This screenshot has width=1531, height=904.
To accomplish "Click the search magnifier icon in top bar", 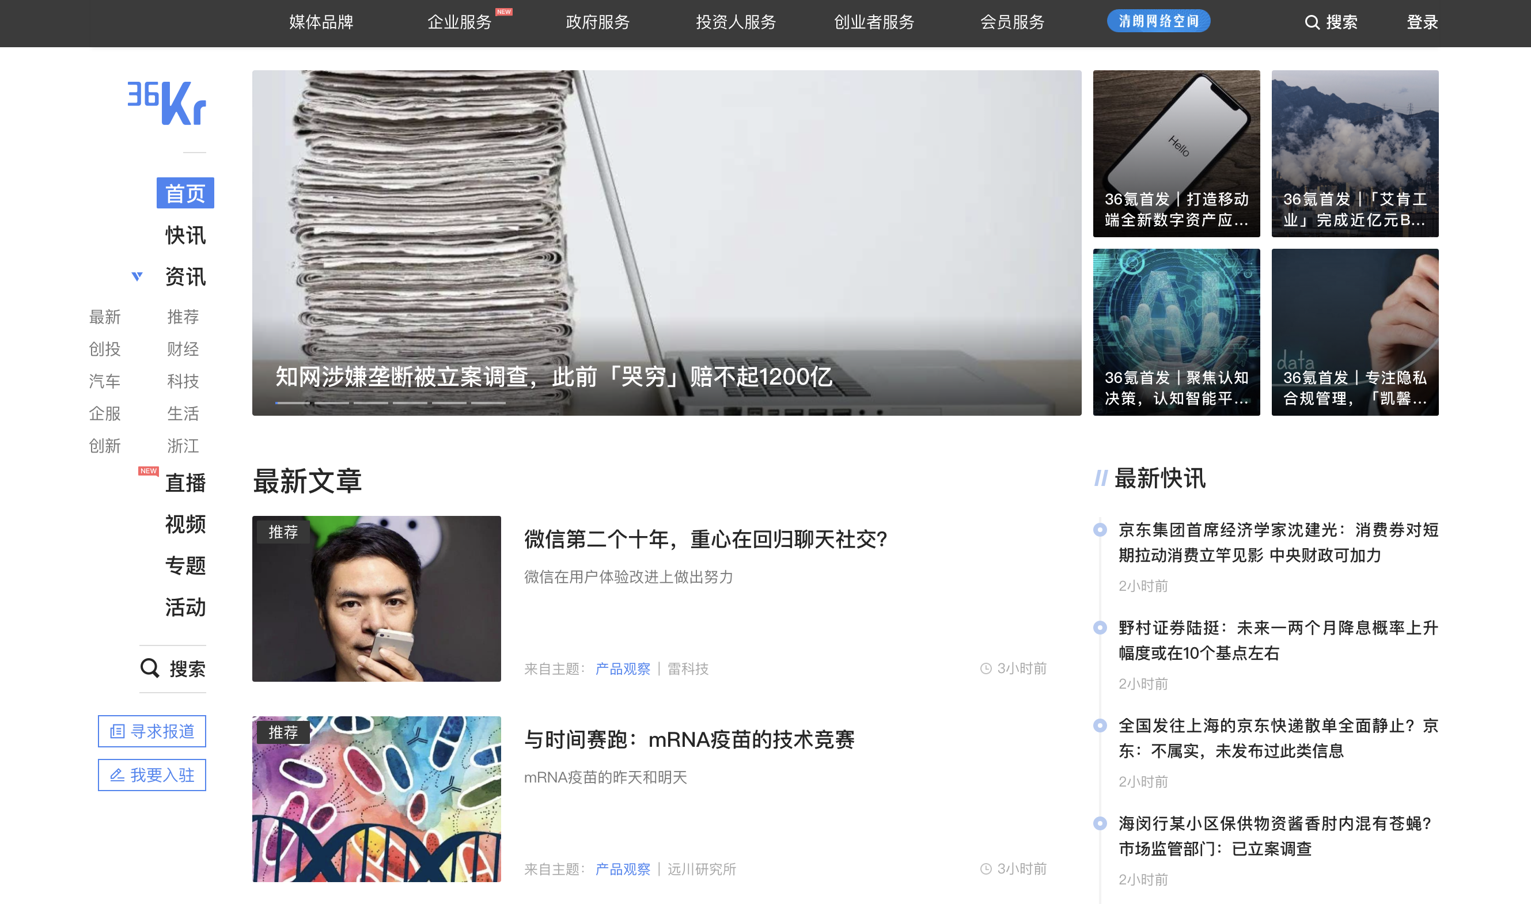I will point(1312,22).
